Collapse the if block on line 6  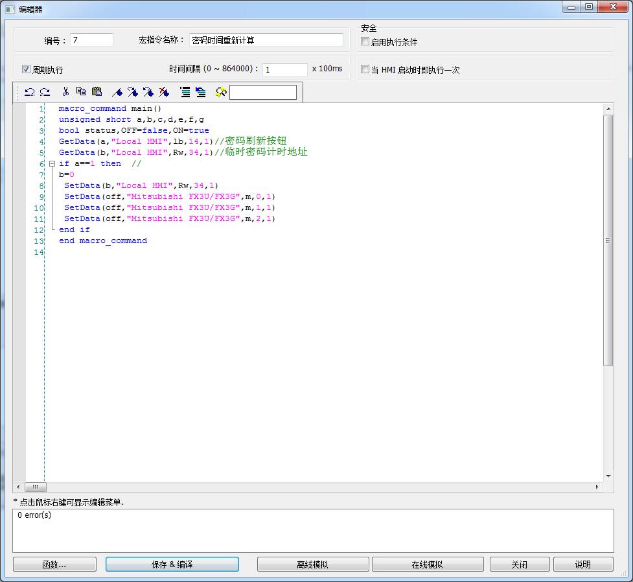pos(52,164)
